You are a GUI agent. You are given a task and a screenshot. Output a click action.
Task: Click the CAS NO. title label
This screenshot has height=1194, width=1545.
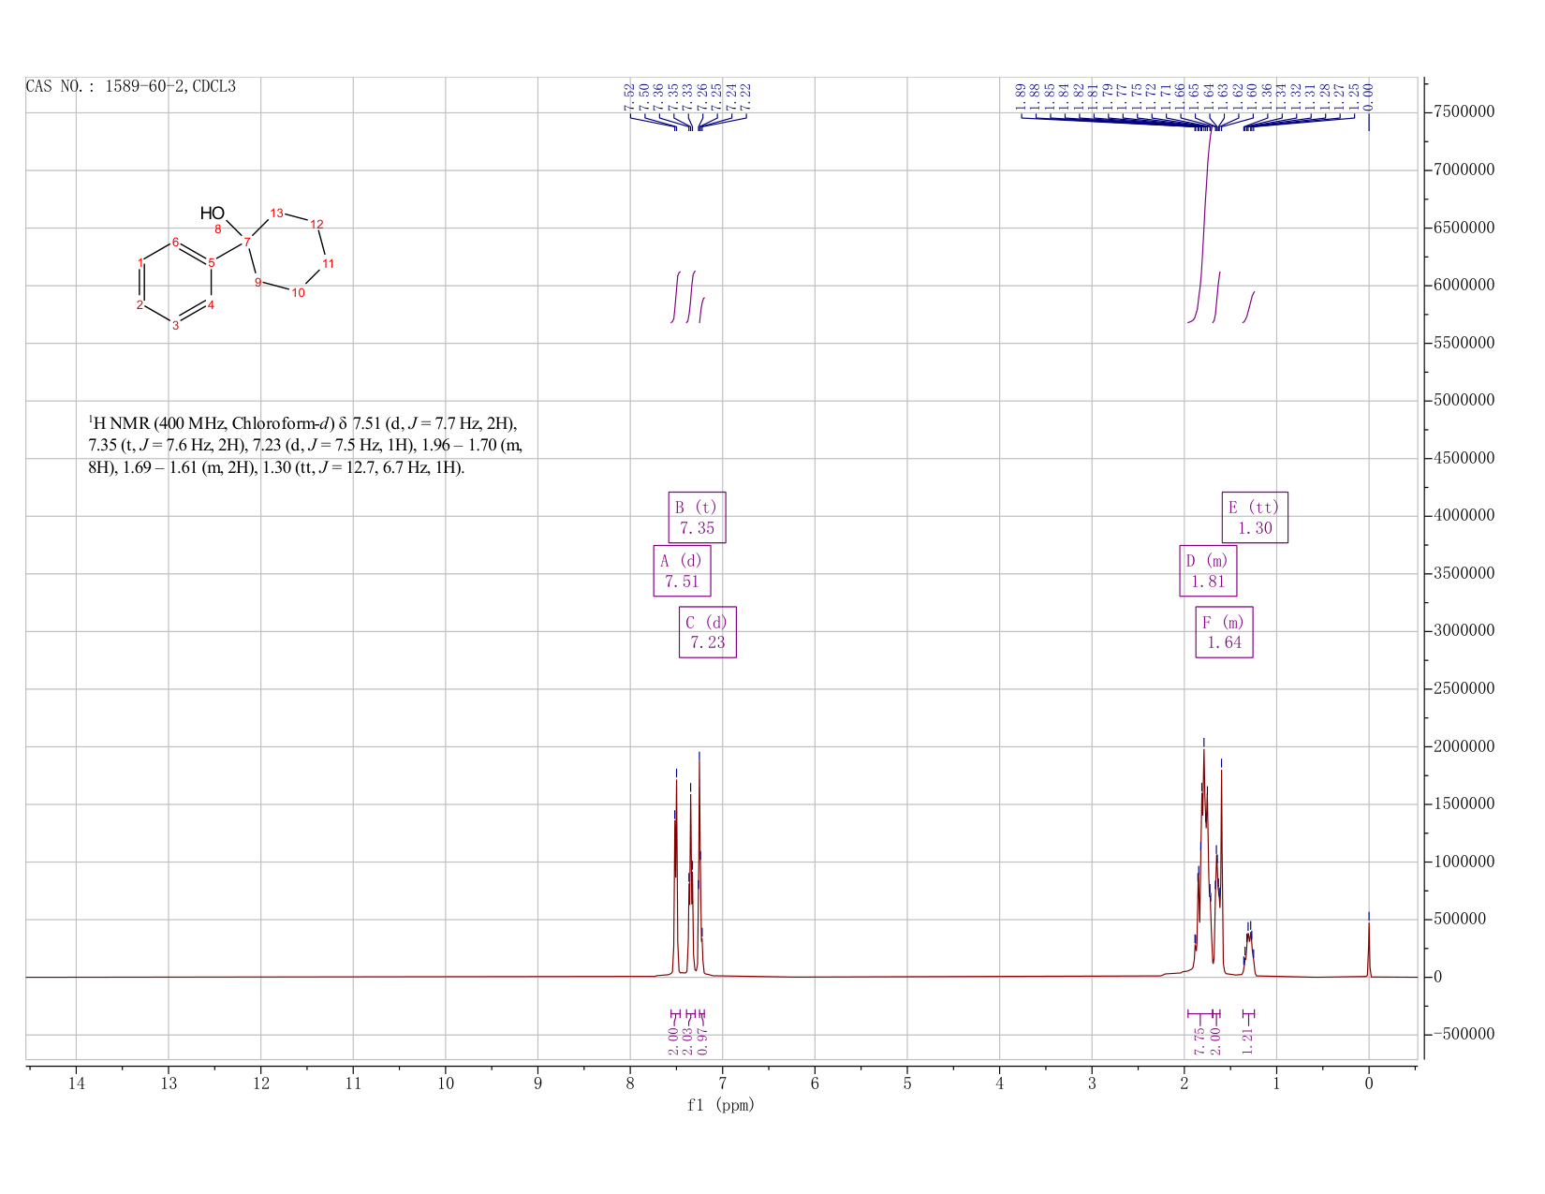131,87
